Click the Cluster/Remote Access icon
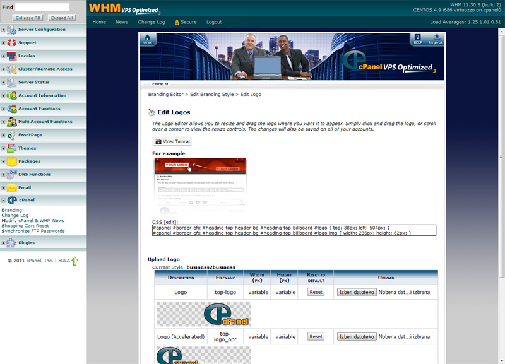The height and width of the screenshot is (364, 505). point(11,69)
